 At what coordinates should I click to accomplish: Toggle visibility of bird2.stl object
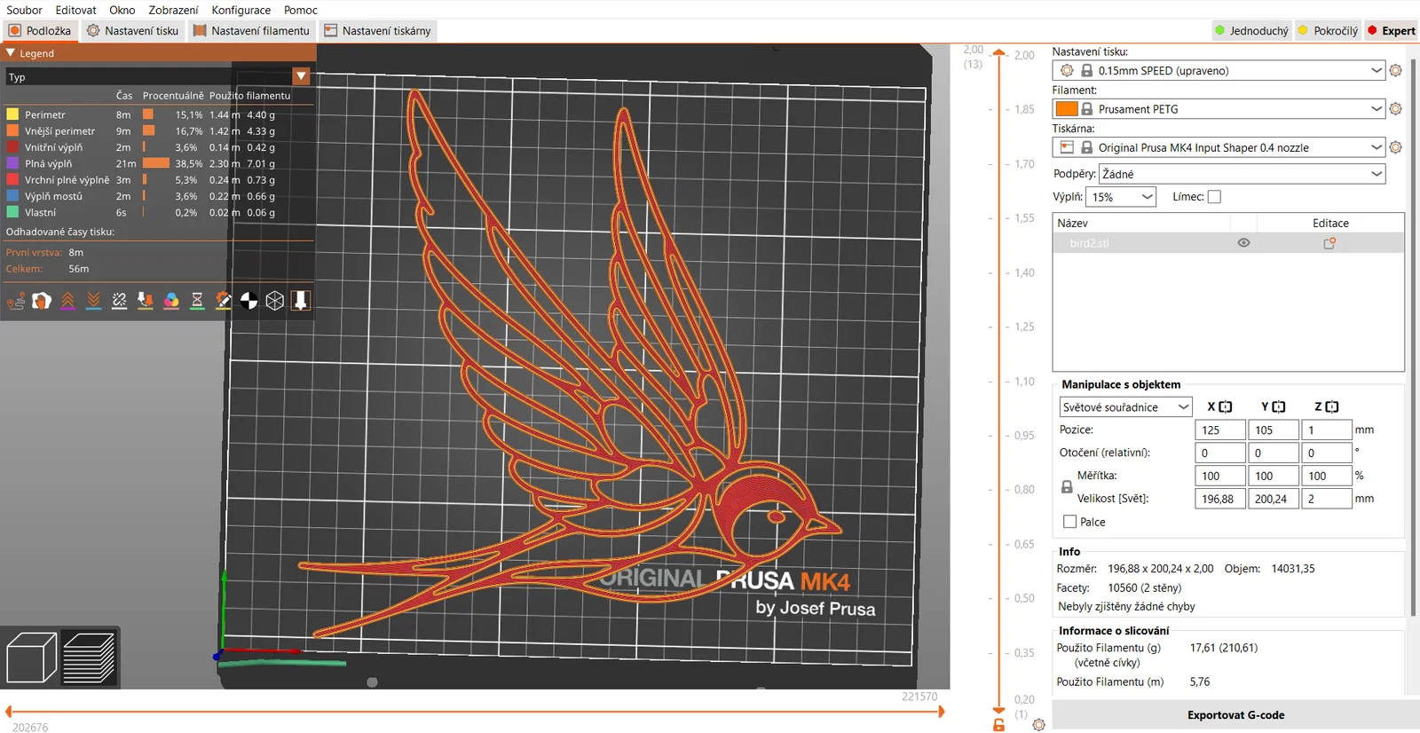click(1243, 243)
